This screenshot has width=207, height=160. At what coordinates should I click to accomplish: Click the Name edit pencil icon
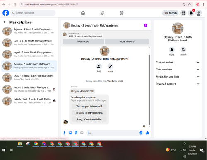[x=111, y=66]
